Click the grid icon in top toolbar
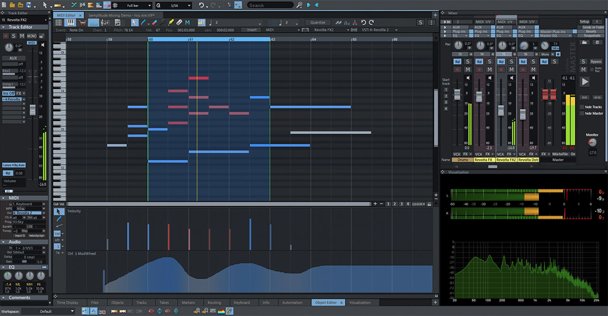608x316 pixels. click(x=115, y=5)
